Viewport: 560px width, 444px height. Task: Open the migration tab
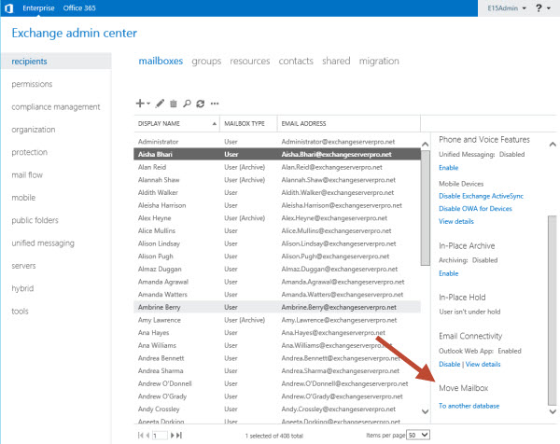tap(379, 61)
